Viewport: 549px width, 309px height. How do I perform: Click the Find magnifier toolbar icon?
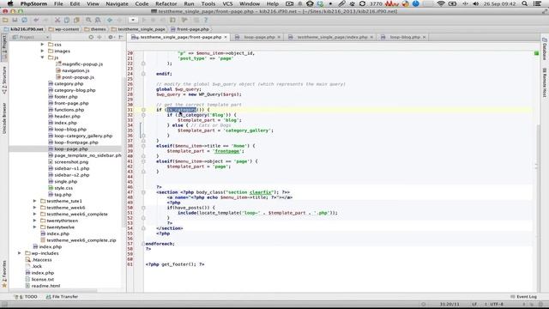(88, 21)
